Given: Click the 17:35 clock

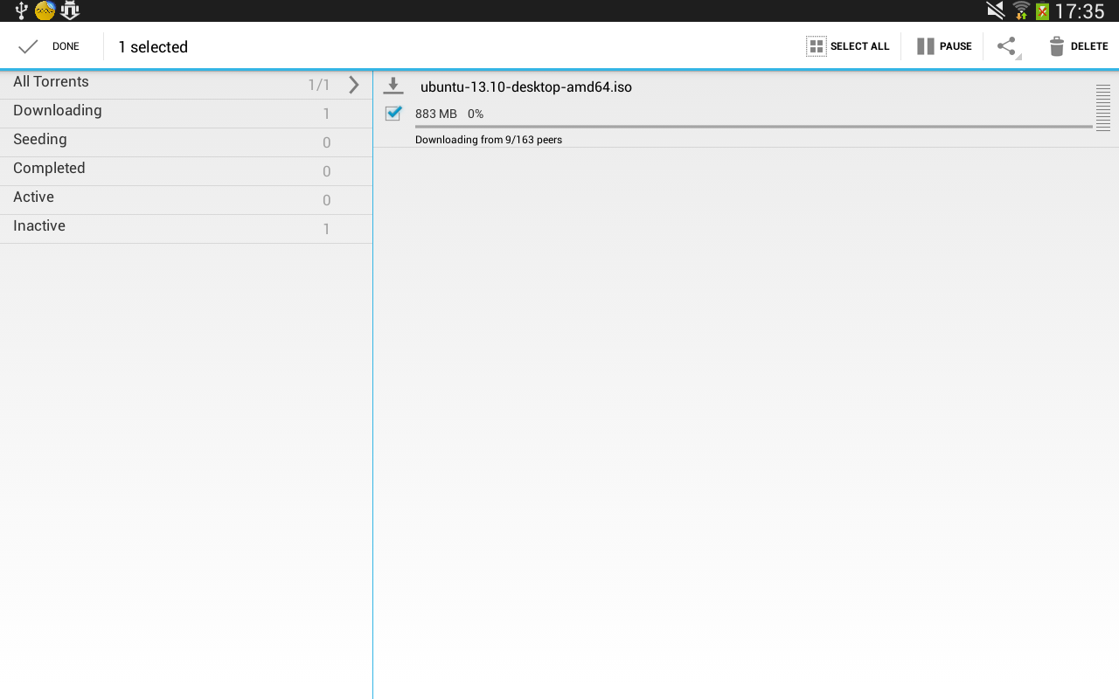Looking at the screenshot, I should [1080, 11].
